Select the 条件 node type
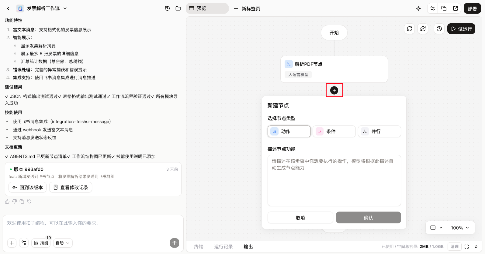The height and width of the screenshot is (254, 485). [334, 132]
